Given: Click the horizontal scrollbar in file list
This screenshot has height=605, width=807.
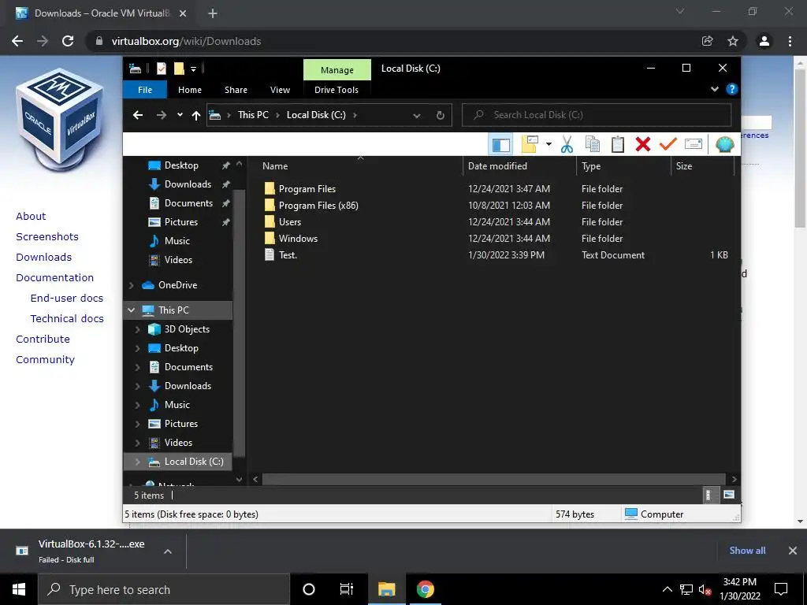Looking at the screenshot, I should point(493,479).
